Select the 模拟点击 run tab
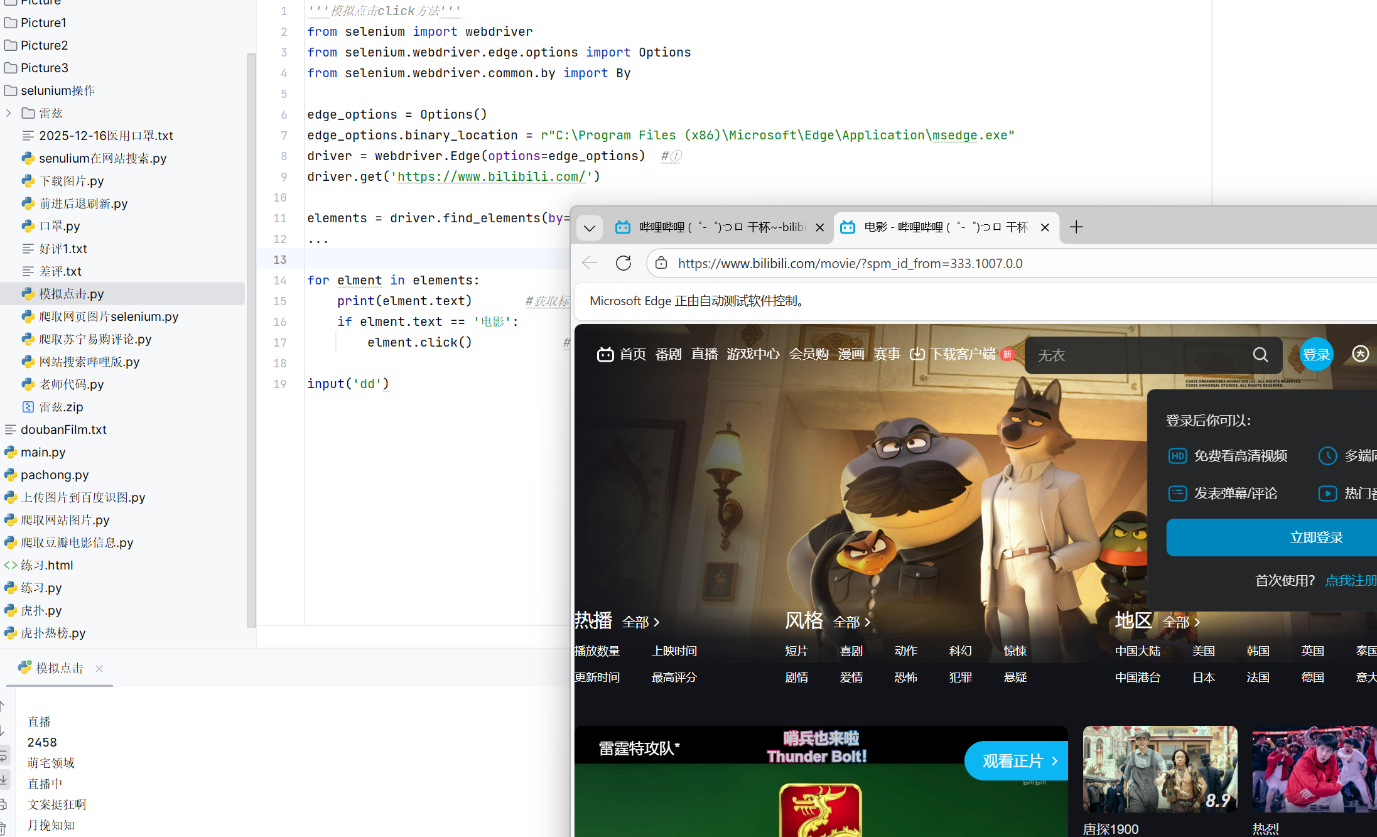Screen dimensions: 1377x837 [x=60, y=668]
